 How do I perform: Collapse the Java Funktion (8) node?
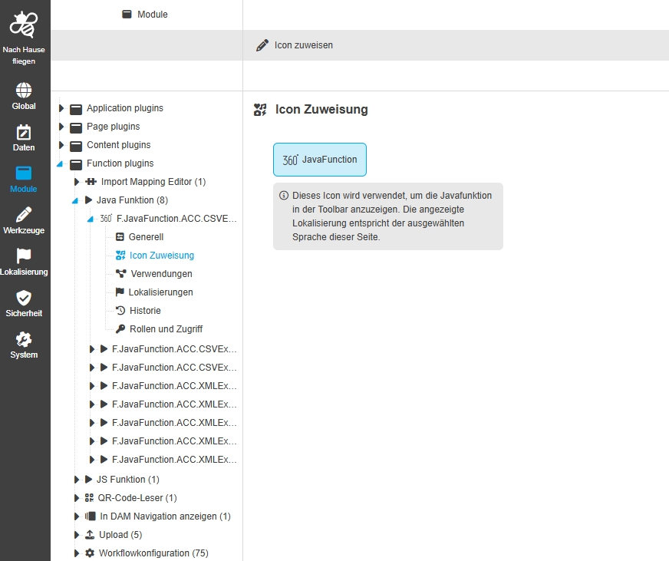tap(75, 200)
